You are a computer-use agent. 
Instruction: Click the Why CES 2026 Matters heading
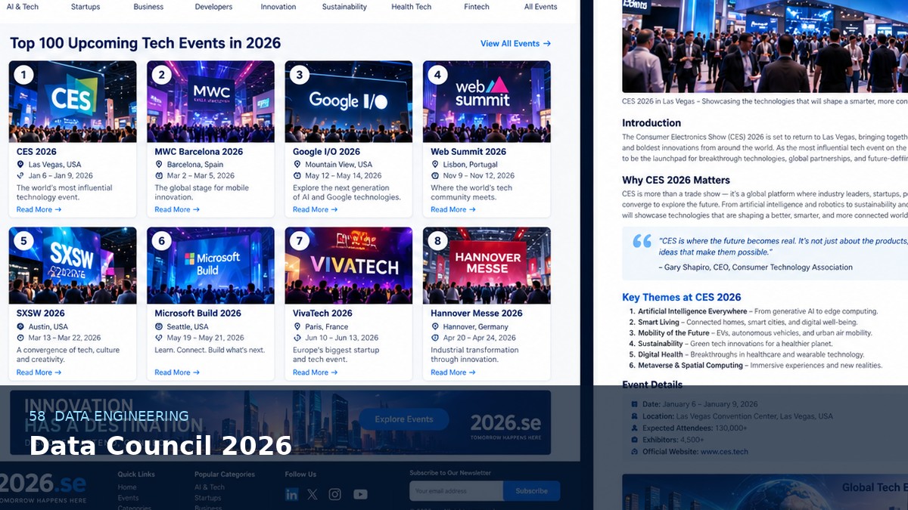tap(676, 180)
